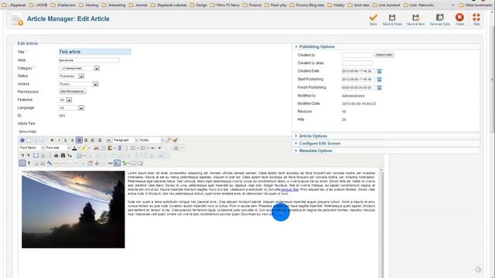The width and height of the screenshot is (495, 278).
Task: Click the Set Permissions button
Action: [72, 91]
